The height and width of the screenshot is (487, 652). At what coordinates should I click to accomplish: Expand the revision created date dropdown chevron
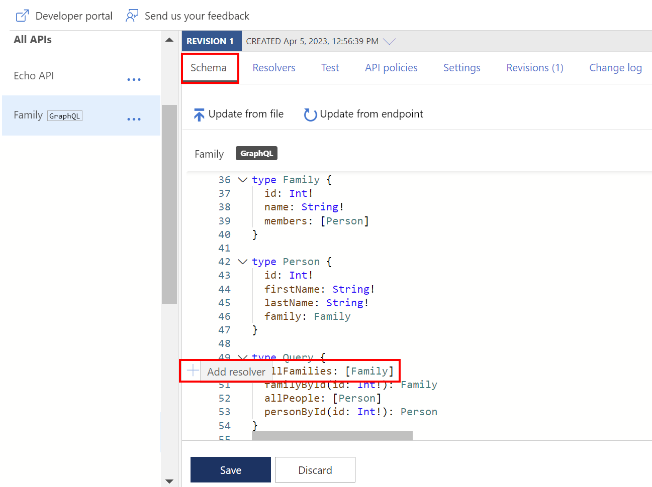click(x=390, y=42)
